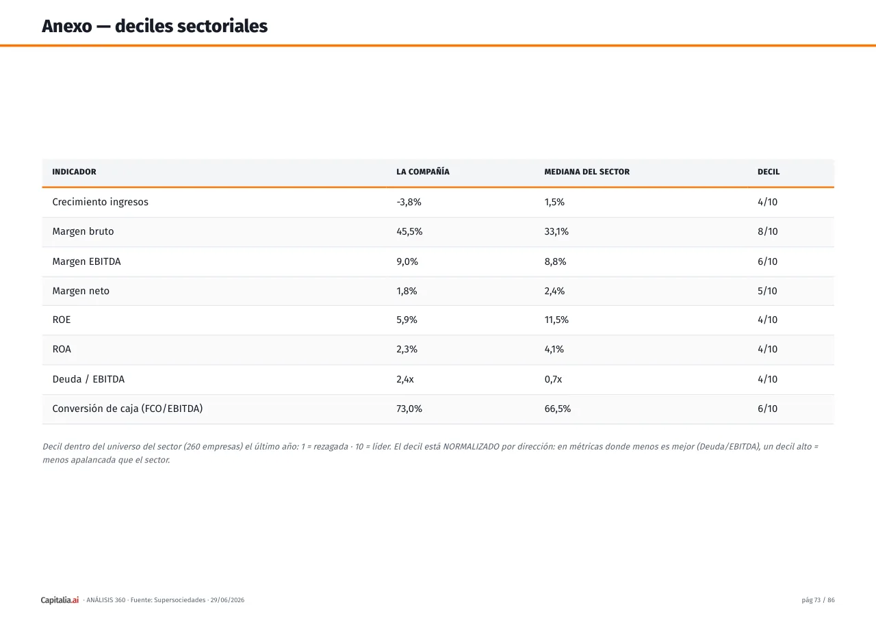876x620 pixels.
Task: Select the Deuda / EBITDA row label
Action: point(88,379)
